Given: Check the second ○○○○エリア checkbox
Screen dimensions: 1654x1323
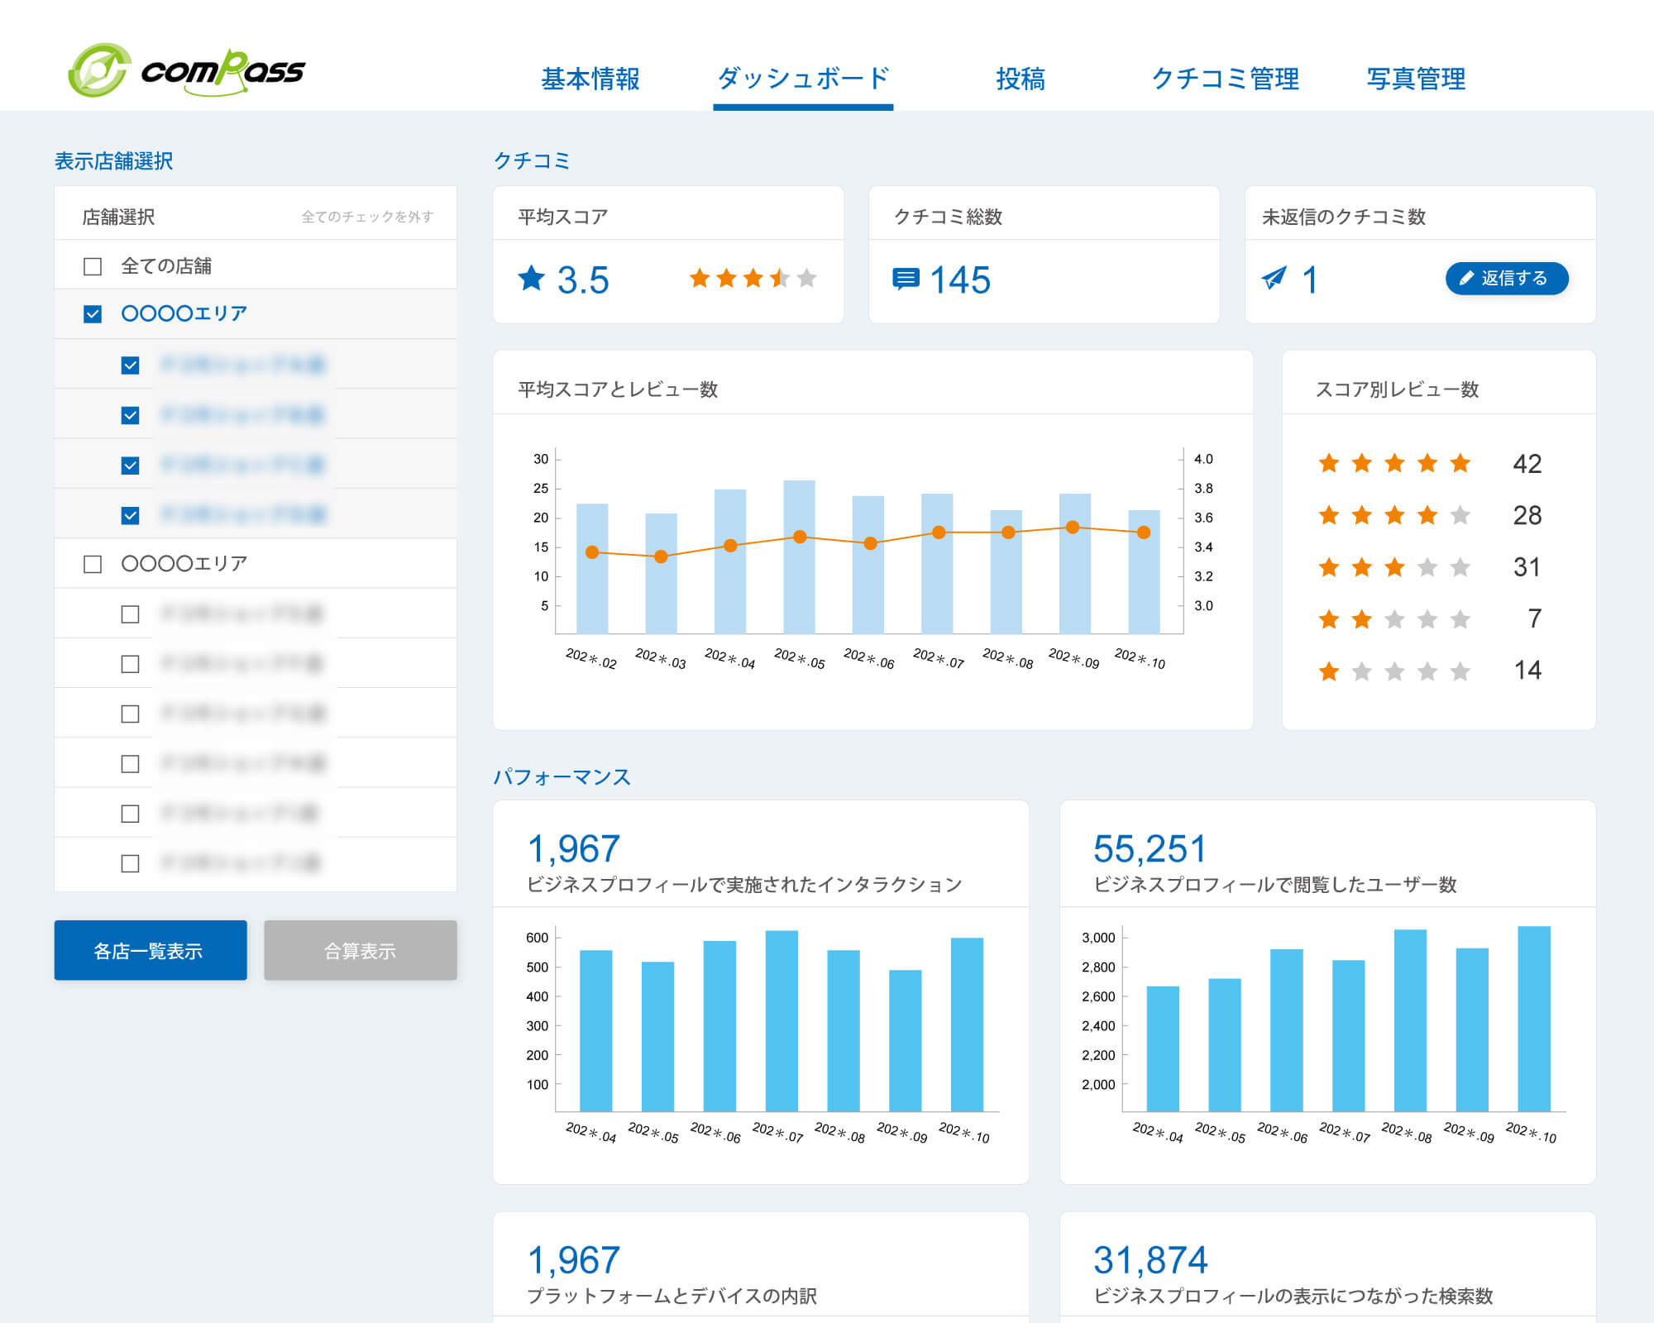Looking at the screenshot, I should click(x=93, y=564).
